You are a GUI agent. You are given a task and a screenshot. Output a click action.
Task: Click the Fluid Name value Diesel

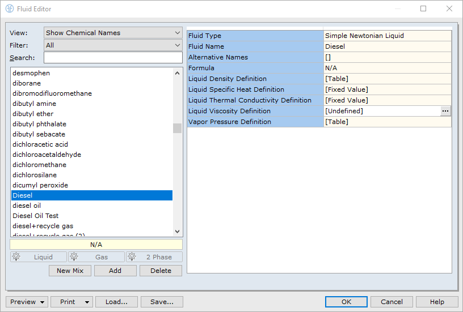[x=388, y=46]
